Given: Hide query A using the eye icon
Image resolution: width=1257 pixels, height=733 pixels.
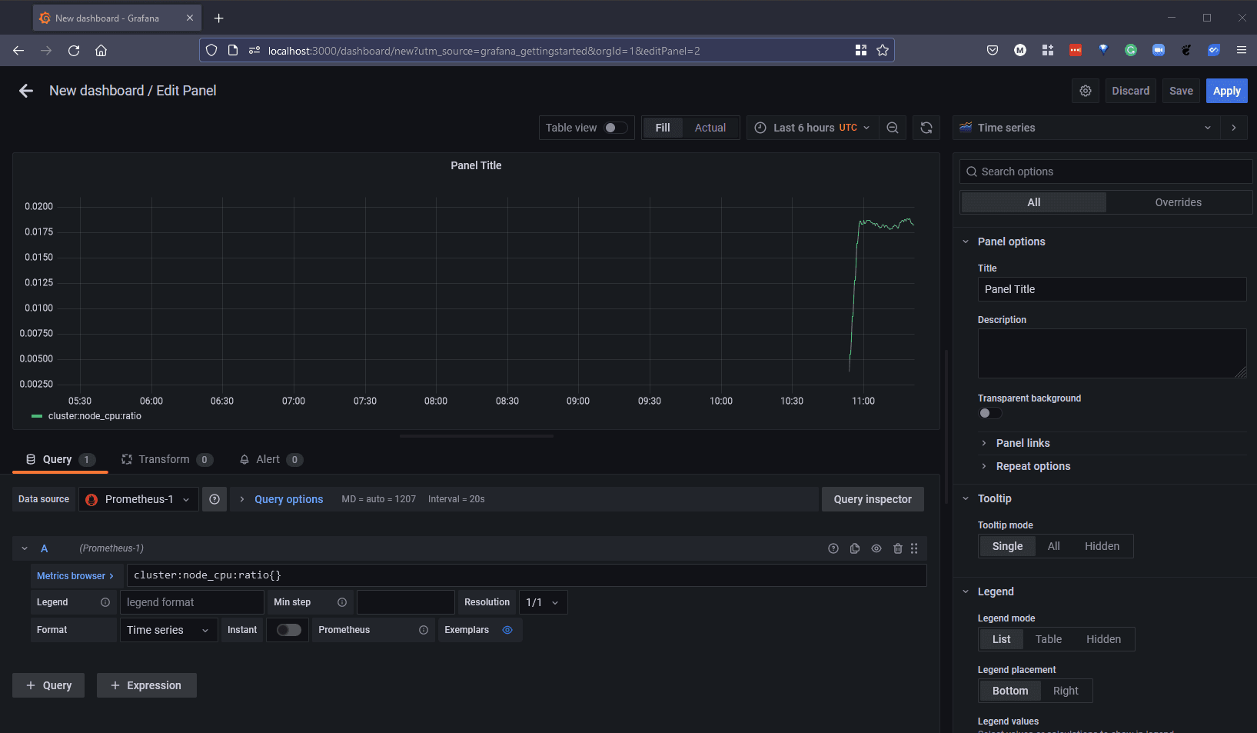Looking at the screenshot, I should click(x=876, y=548).
